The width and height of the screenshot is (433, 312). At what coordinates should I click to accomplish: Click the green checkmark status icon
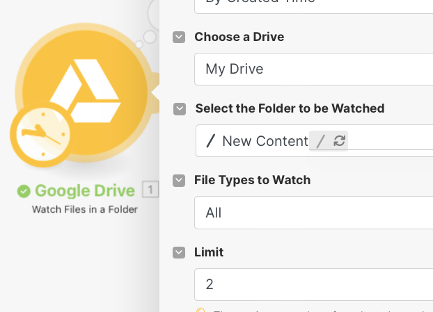click(24, 190)
